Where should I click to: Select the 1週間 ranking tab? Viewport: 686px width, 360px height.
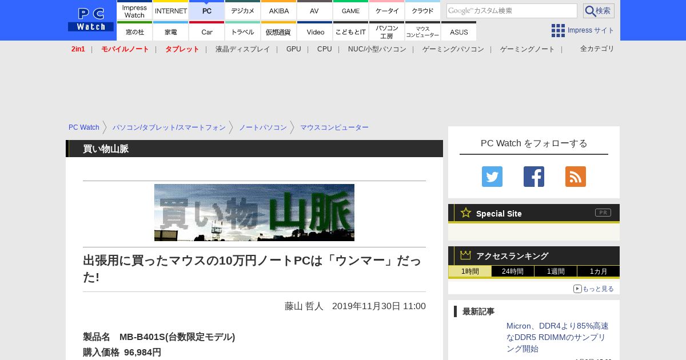pyautogui.click(x=556, y=271)
